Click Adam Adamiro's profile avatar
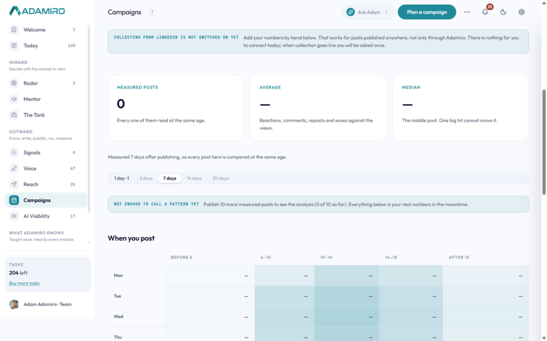Screen dimensions: 547x341 (14, 304)
